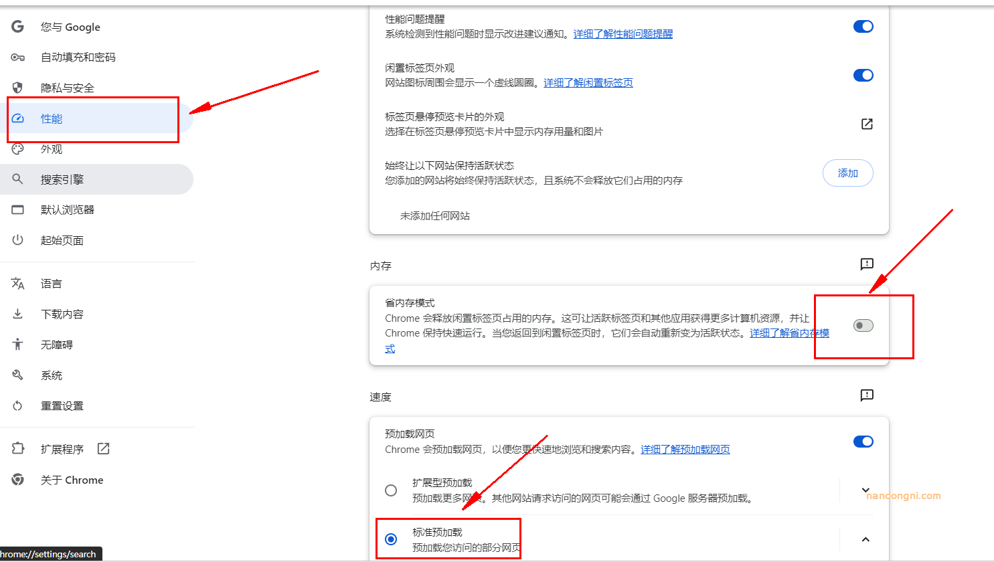Screen dimensions: 994x562
Task: Open 默认浏览器 settings section
Action: (x=97, y=209)
